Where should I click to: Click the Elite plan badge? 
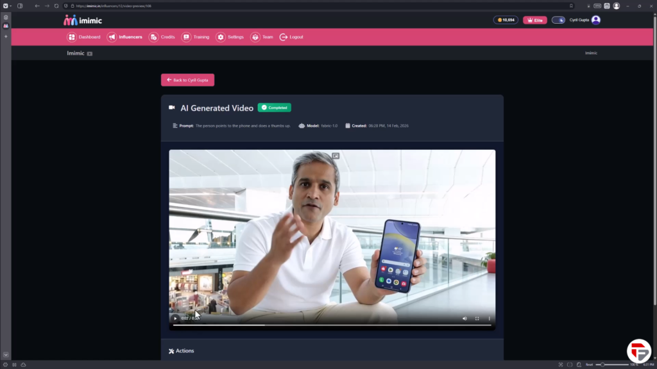coord(534,20)
